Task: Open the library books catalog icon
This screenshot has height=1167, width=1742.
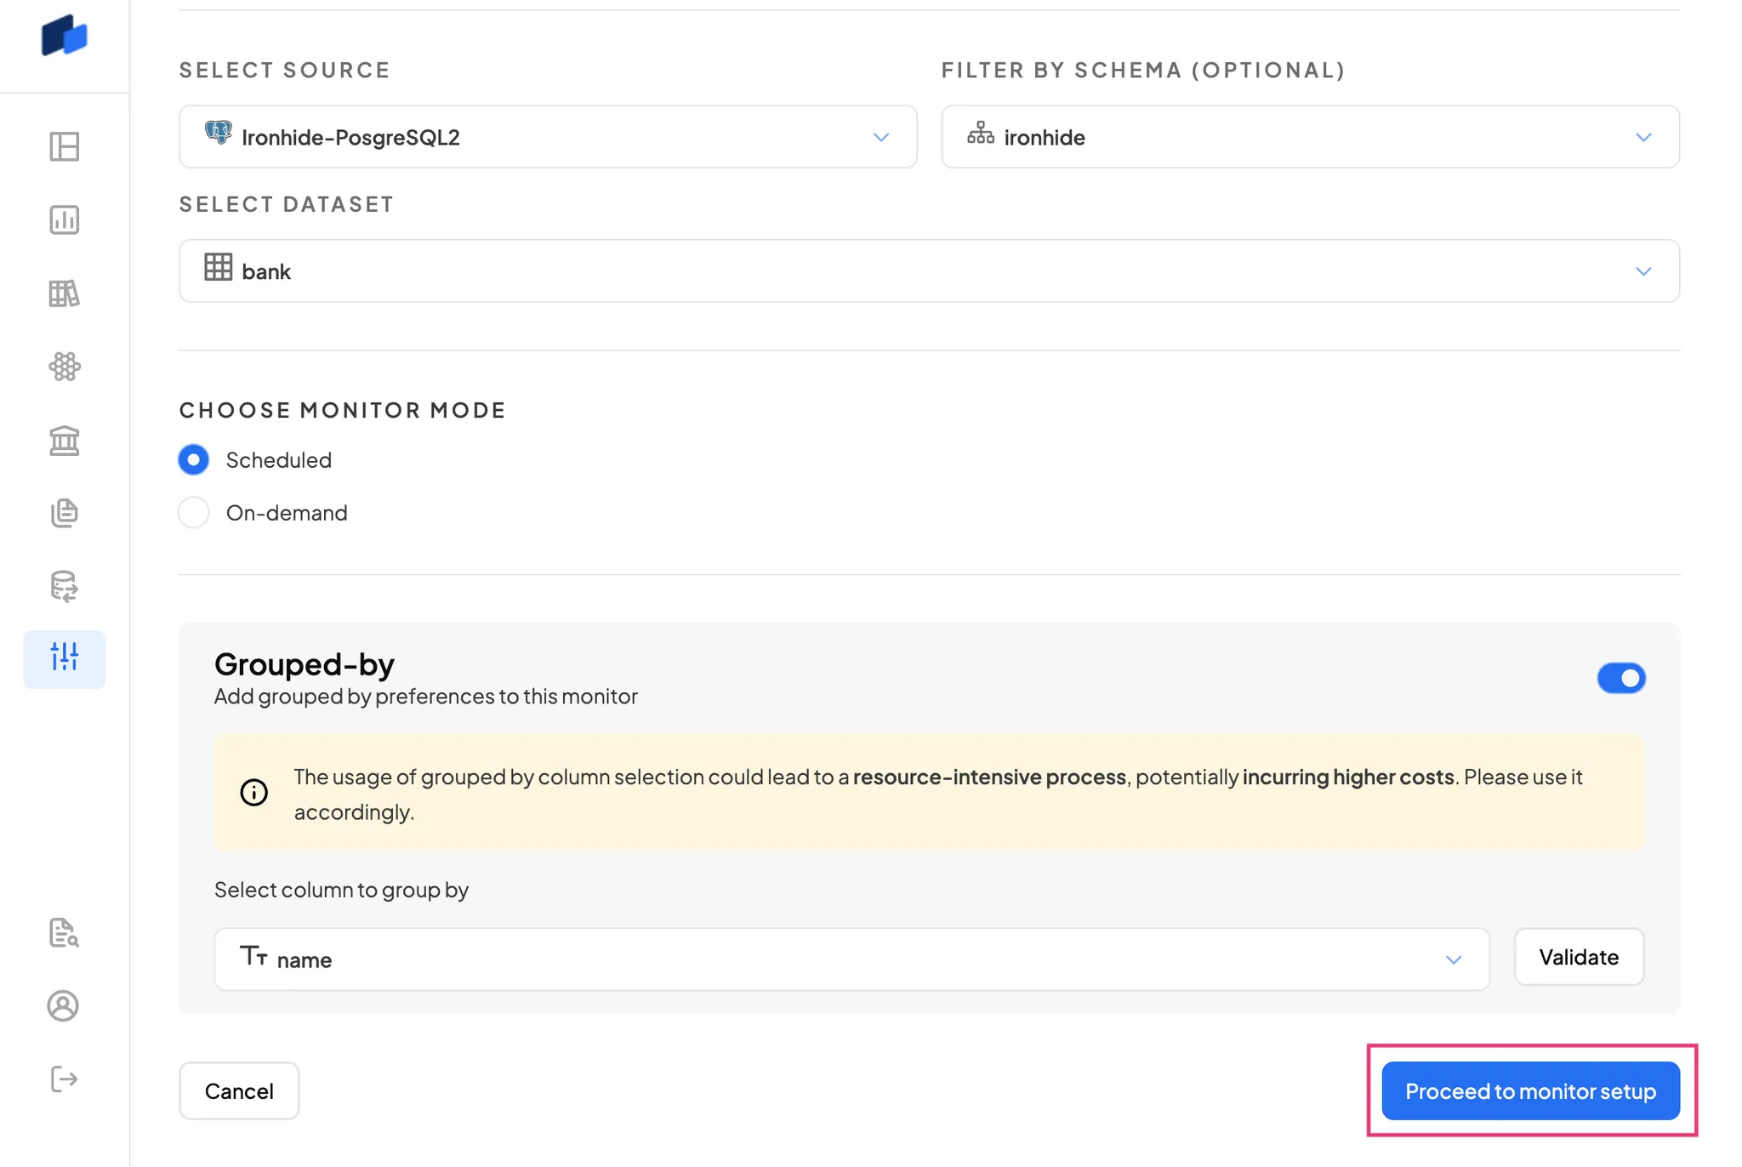Action: coord(65,293)
